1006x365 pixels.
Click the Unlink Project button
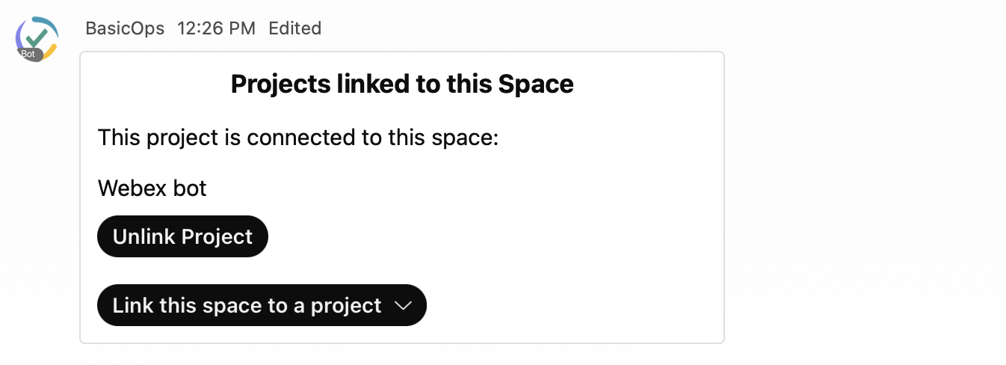[x=182, y=236]
